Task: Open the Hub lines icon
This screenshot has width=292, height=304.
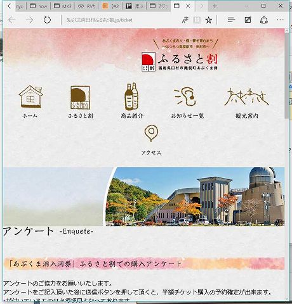Action: tap(231, 20)
